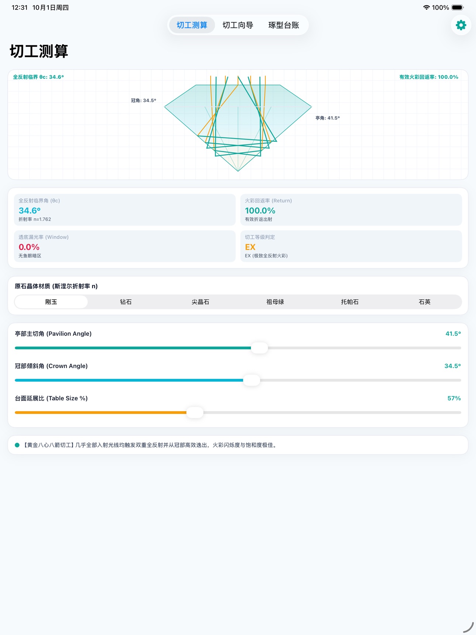Click the 41.5° pavilion angle value
476x635 pixels.
pyautogui.click(x=453, y=334)
